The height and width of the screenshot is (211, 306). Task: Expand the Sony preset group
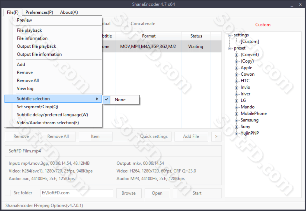[x=237, y=127]
